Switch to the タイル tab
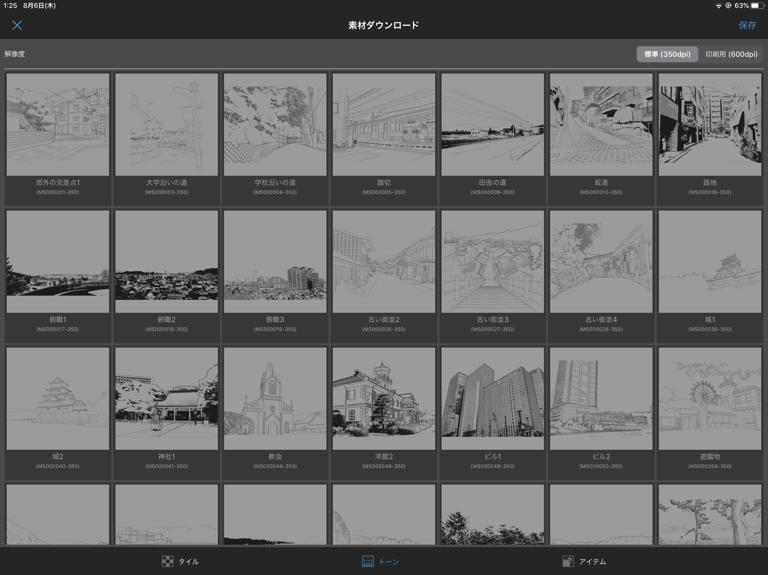This screenshot has width=768, height=575. click(x=180, y=562)
